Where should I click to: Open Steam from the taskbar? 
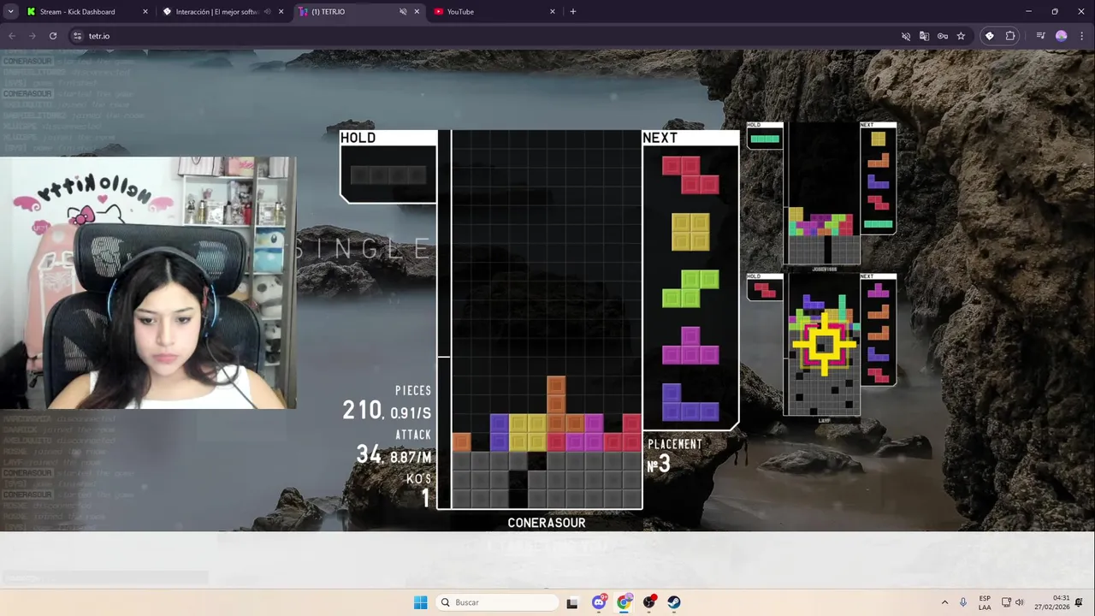(674, 602)
